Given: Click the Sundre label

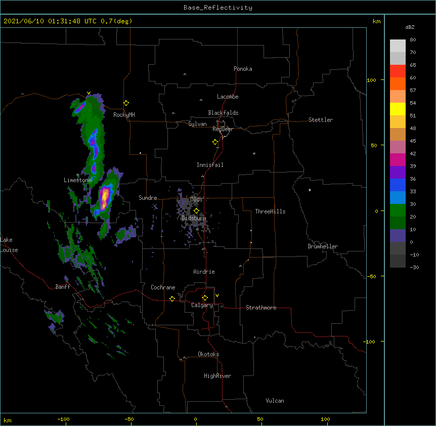Looking at the screenshot, I should coord(148,198).
